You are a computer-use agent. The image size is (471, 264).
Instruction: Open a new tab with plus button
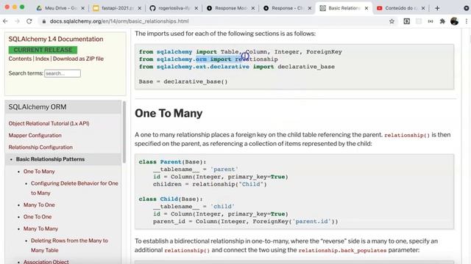(437, 8)
